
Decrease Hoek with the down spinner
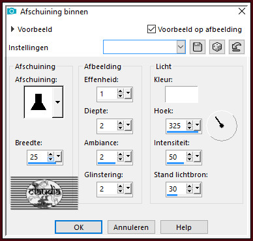[190, 128]
